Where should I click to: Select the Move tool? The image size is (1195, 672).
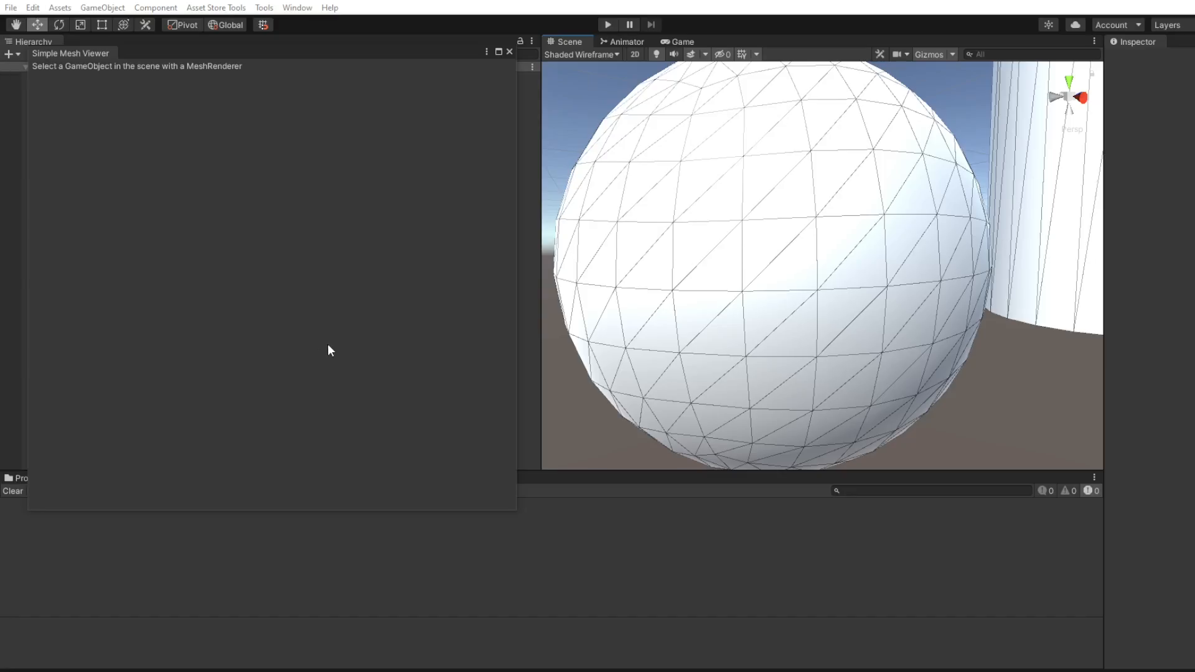pyautogui.click(x=37, y=25)
